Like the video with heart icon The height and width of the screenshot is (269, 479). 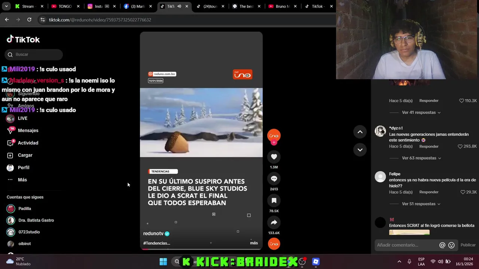tap(274, 157)
